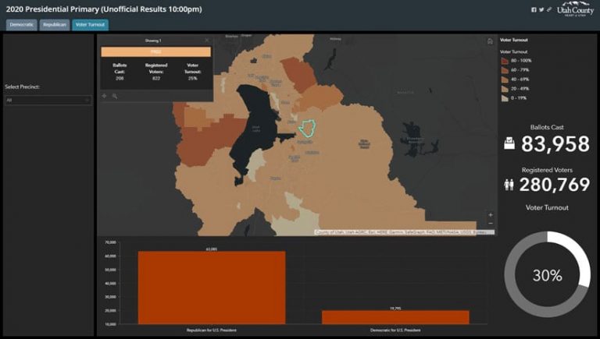The height and width of the screenshot is (339, 600).
Task: Open the Facebook share icon
Action: [x=534, y=10]
